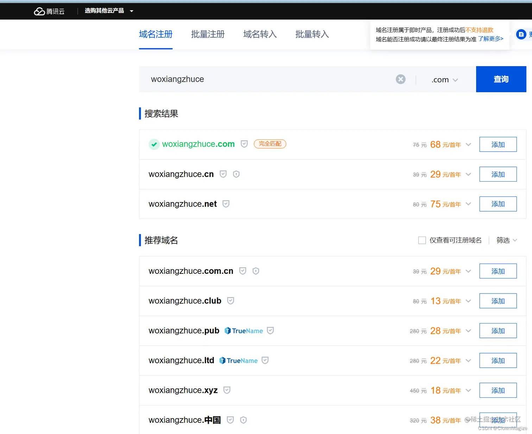Click the shield icon beside woxiangzhuce.club

(x=230, y=301)
